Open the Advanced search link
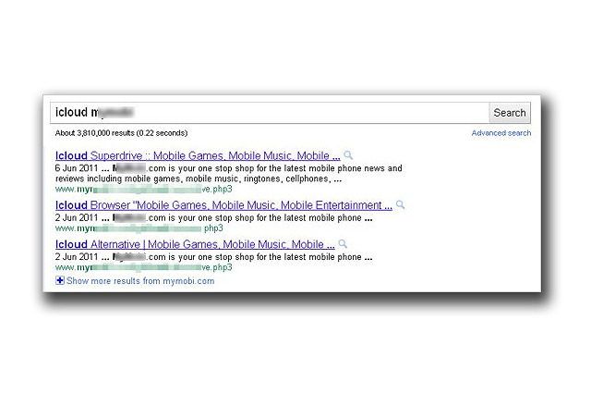591x394 pixels. click(x=501, y=133)
